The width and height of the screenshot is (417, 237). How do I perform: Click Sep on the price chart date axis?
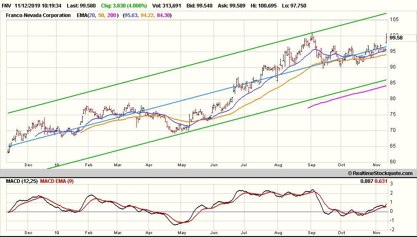coord(311,165)
